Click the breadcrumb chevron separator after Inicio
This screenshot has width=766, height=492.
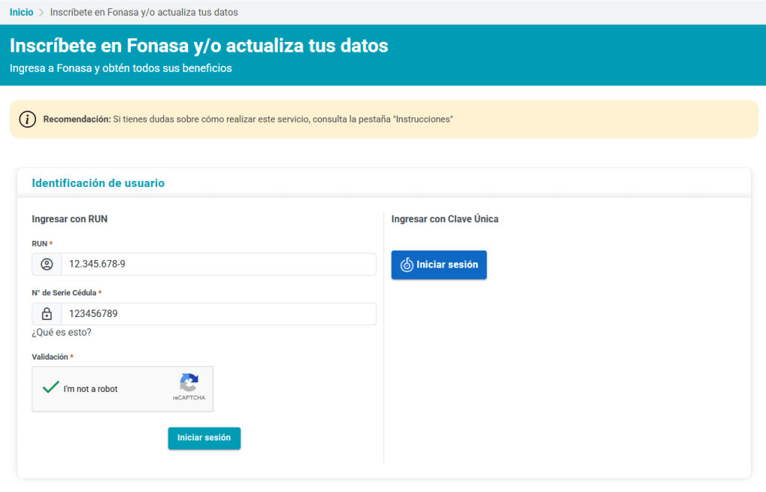coord(41,13)
